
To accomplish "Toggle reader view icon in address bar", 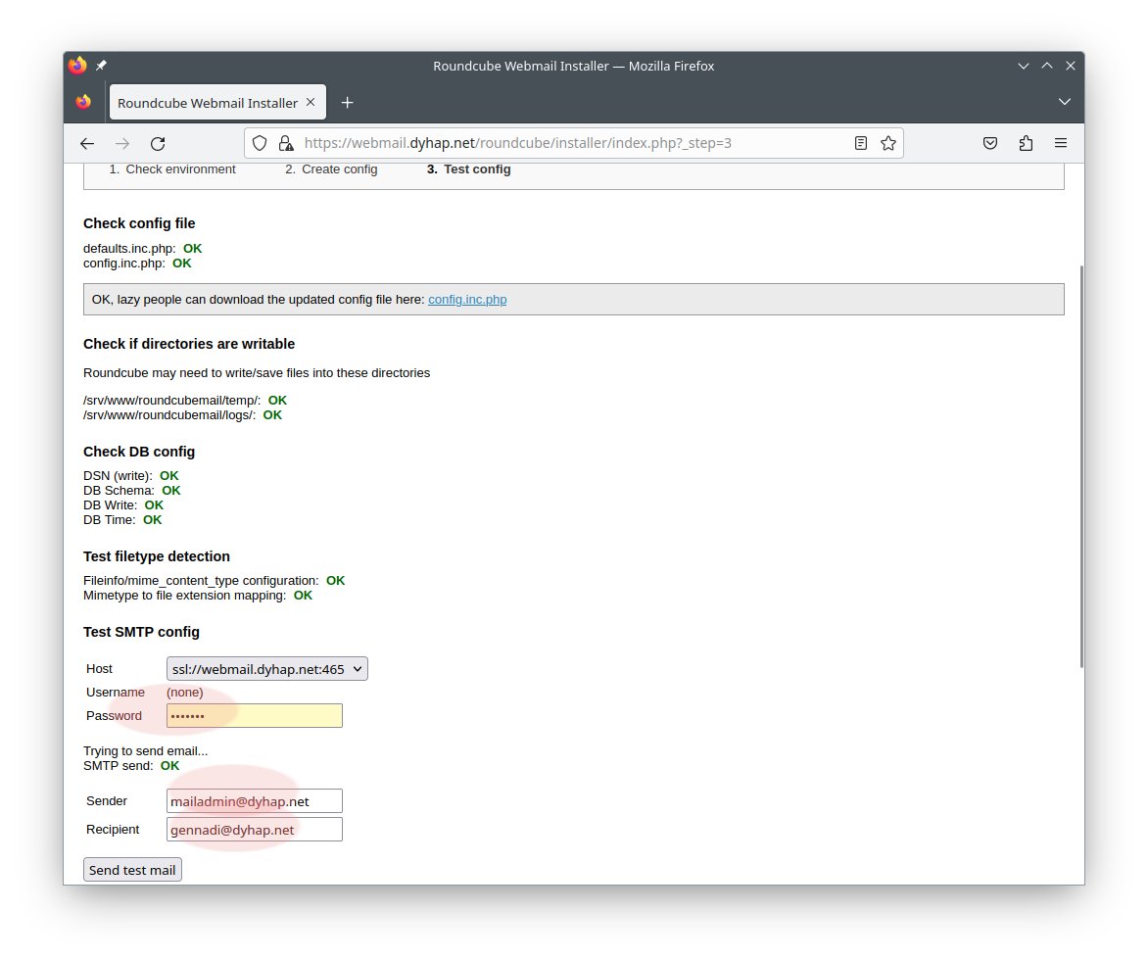I will click(861, 143).
